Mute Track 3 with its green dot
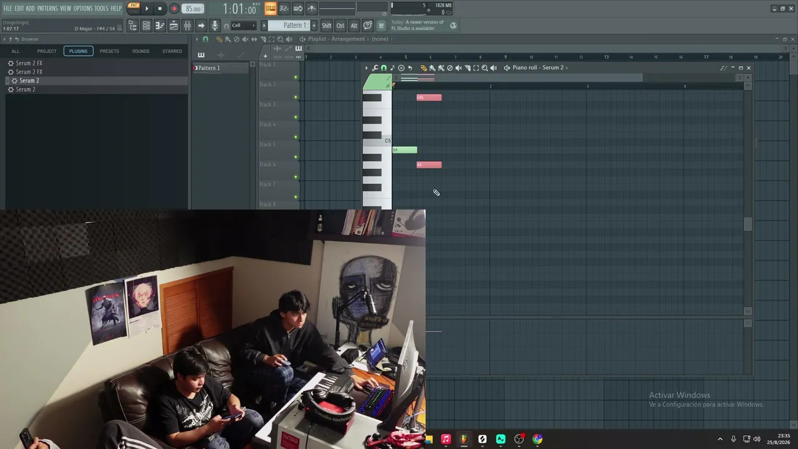The image size is (798, 449). tap(296, 117)
